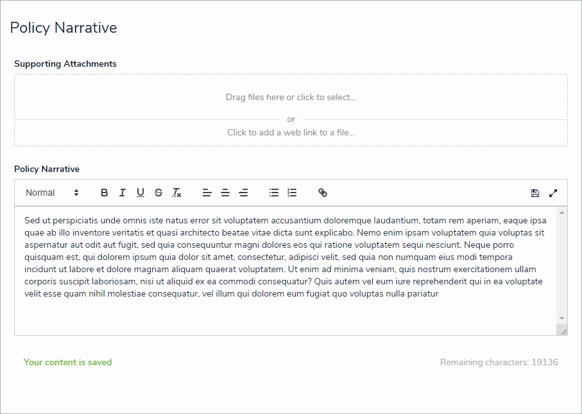Insert a hyperlink
This screenshot has height=414, width=582.
click(x=323, y=193)
